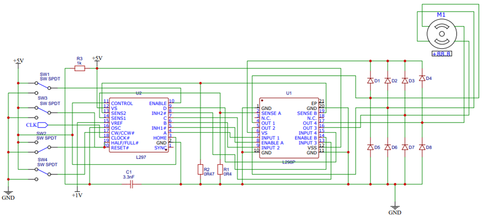Click the OUT 2 pin label
The height and width of the screenshot is (216, 483).
pos(268,128)
